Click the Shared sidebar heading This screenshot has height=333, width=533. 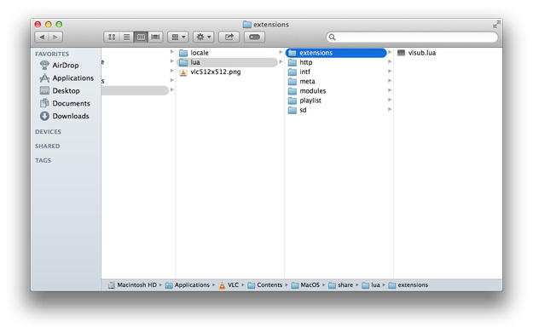click(47, 146)
